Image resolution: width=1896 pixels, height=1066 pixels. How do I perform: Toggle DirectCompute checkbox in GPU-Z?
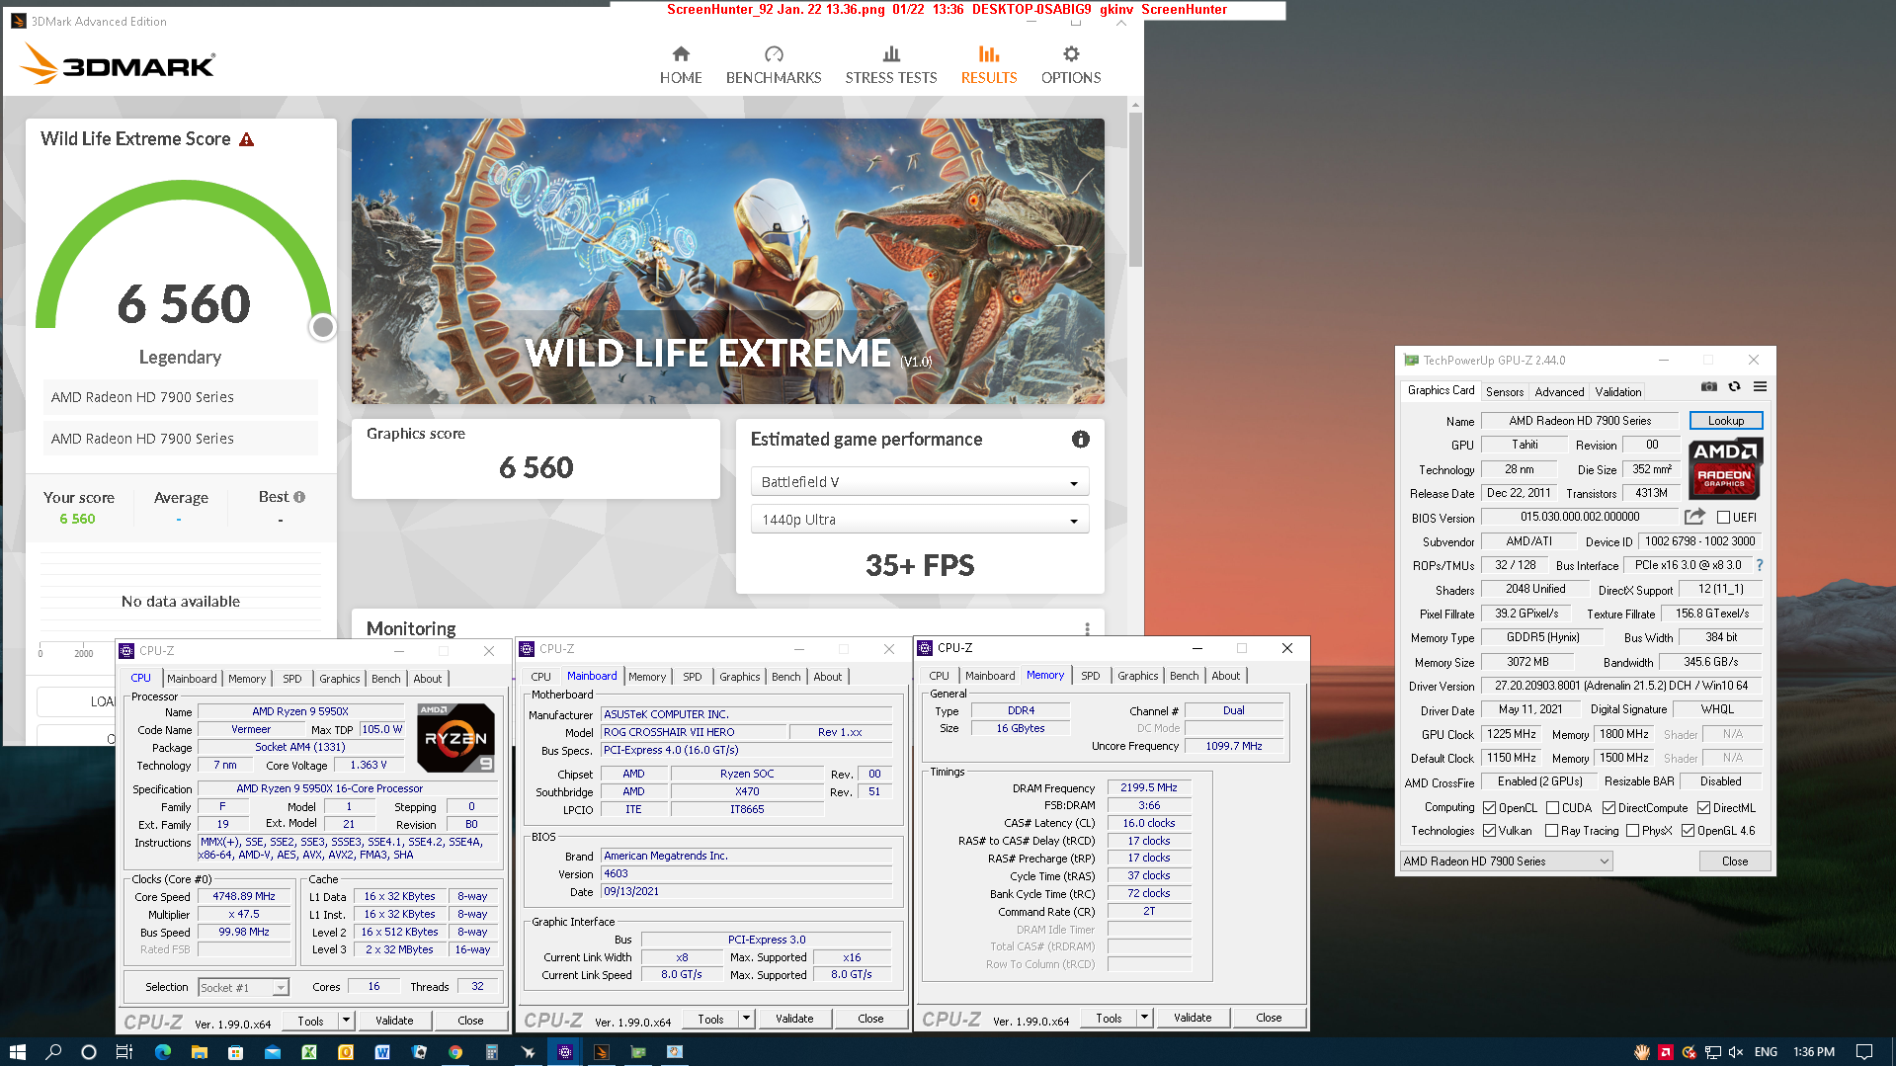click(1608, 808)
